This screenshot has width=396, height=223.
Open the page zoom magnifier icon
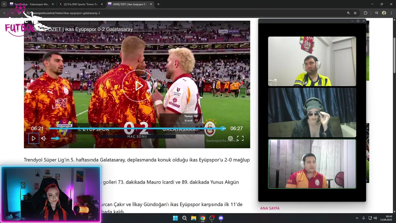[x=348, y=13]
